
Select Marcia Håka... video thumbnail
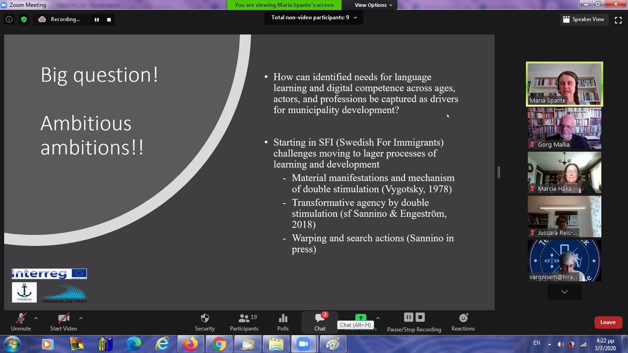tap(564, 173)
